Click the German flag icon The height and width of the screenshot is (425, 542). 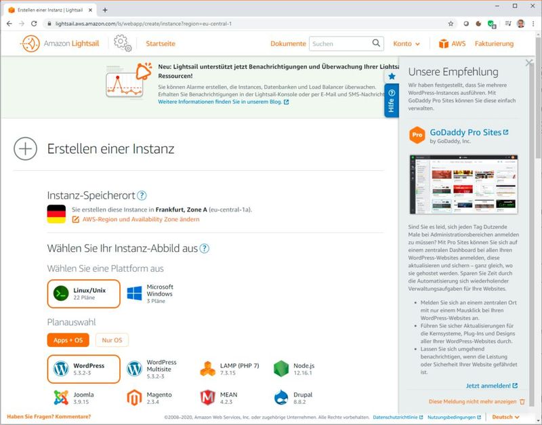pyautogui.click(x=56, y=214)
